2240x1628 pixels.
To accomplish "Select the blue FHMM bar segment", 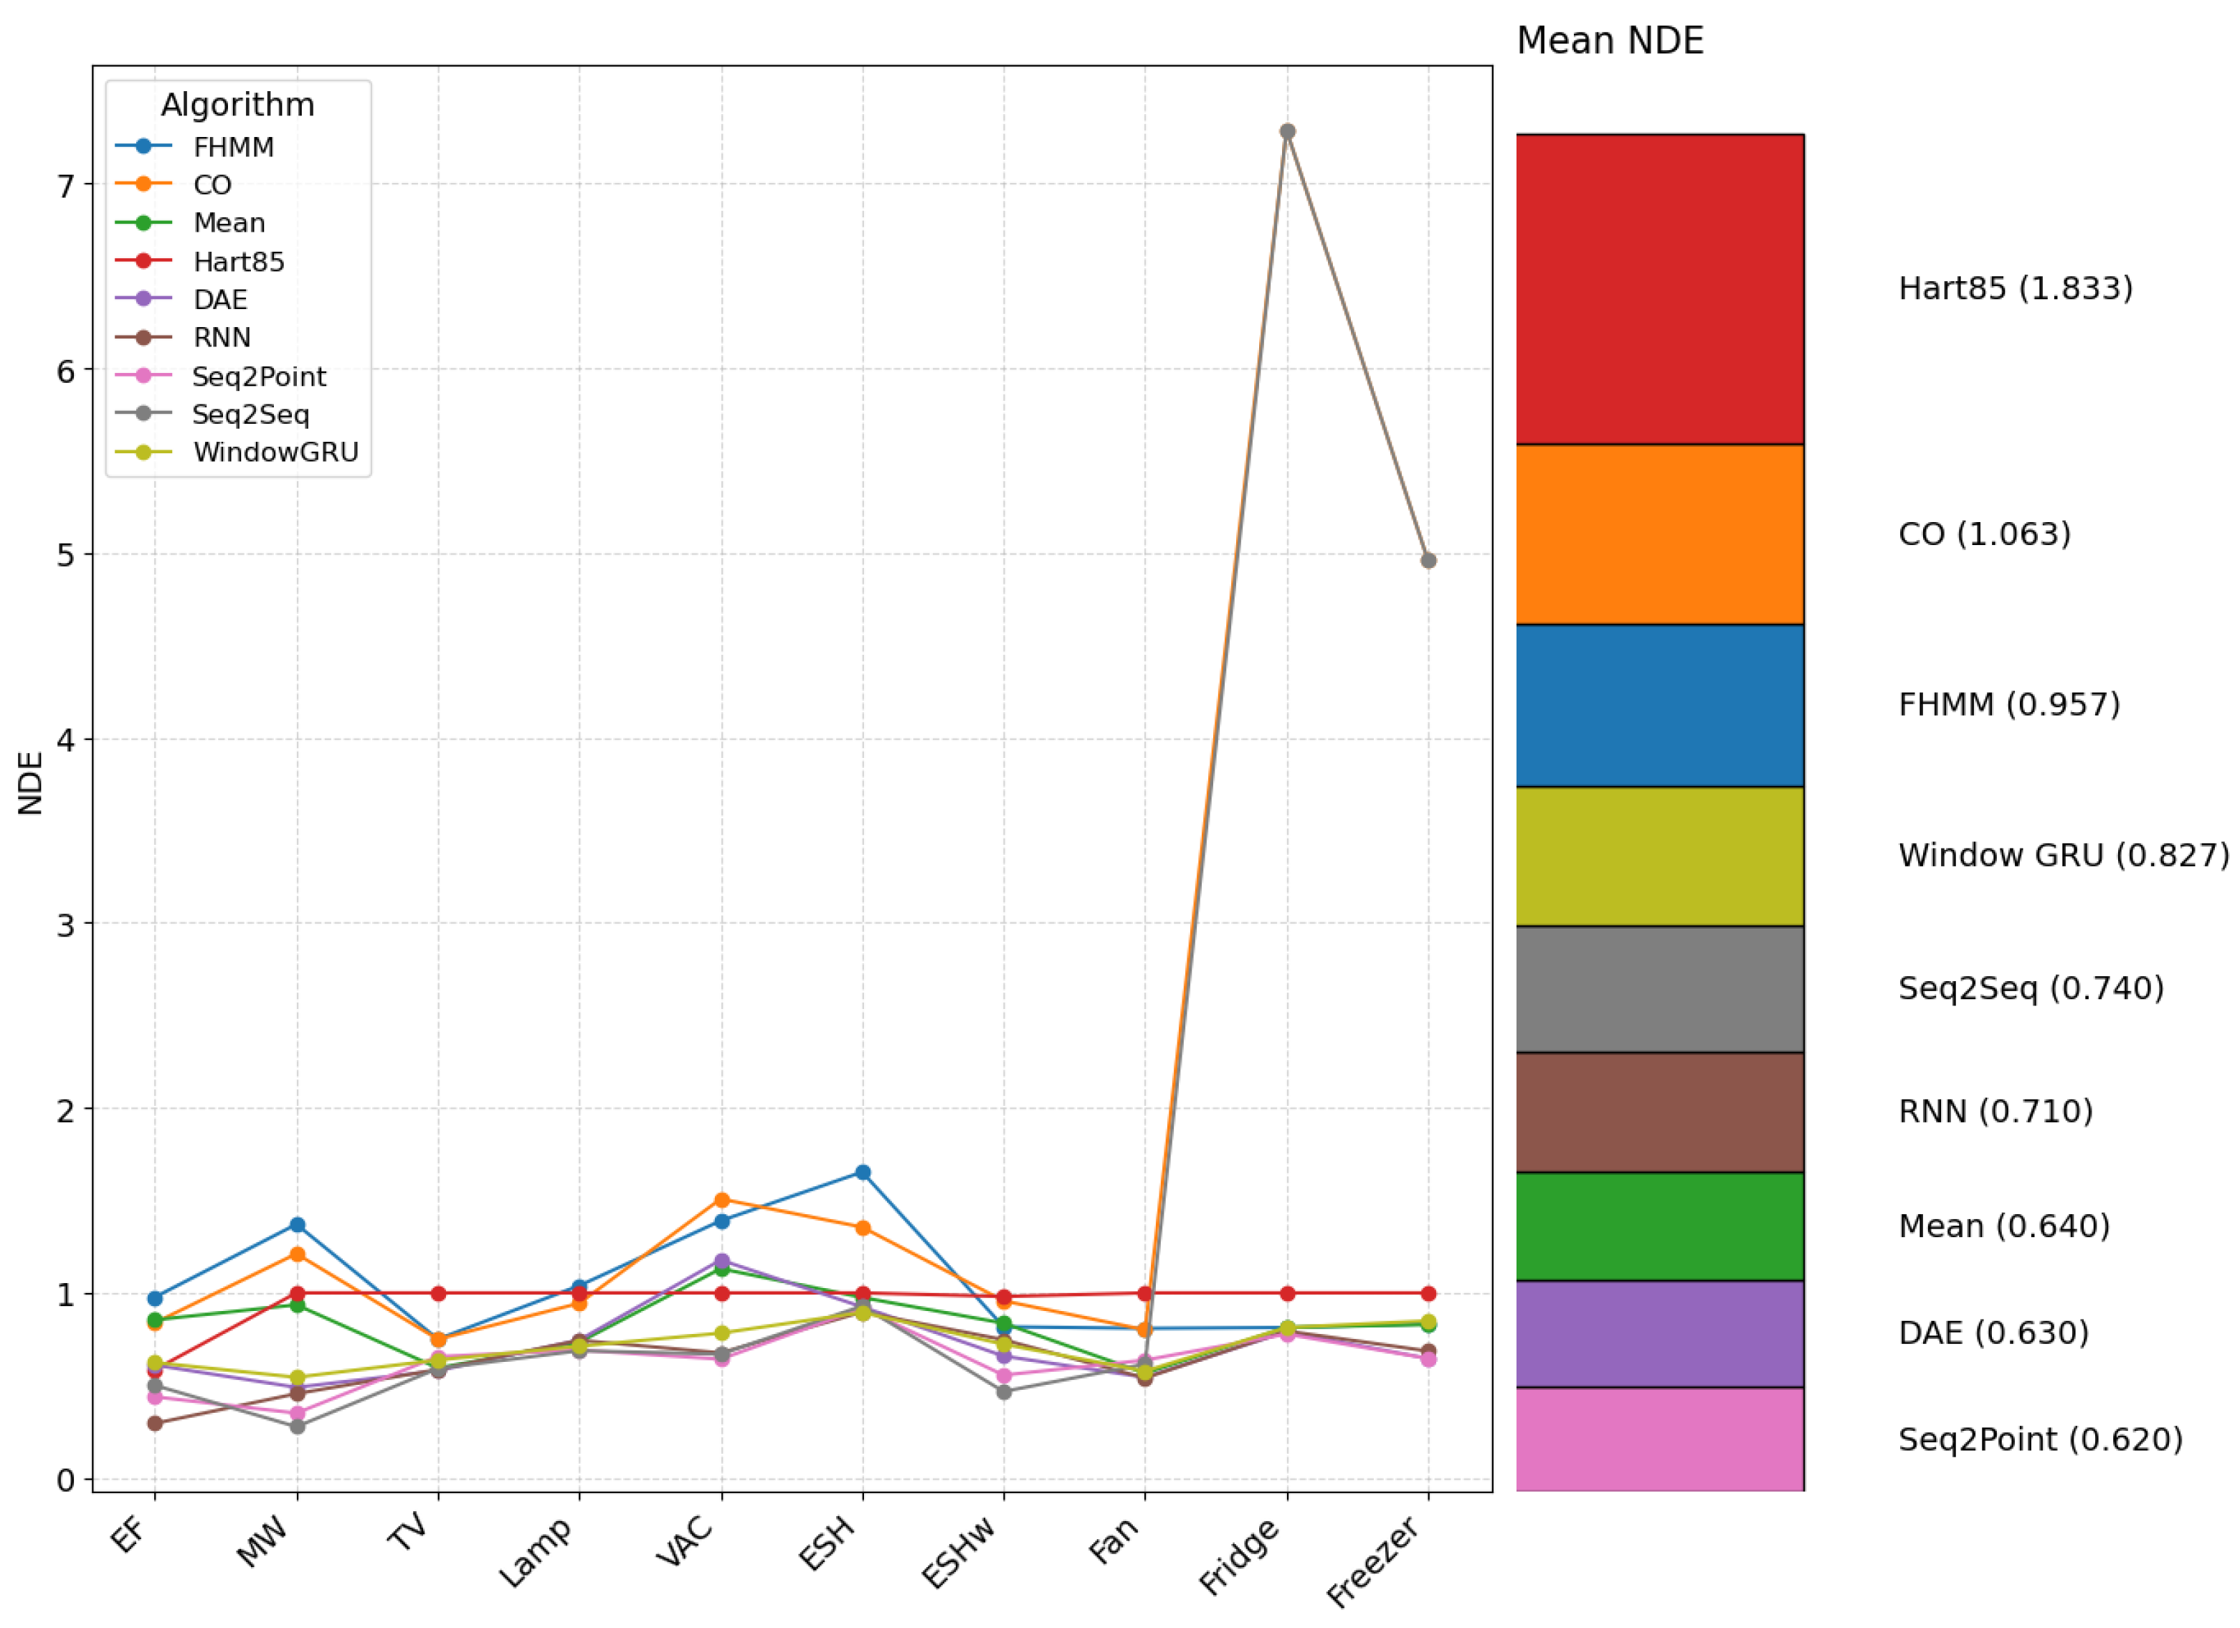I will point(1659,704).
